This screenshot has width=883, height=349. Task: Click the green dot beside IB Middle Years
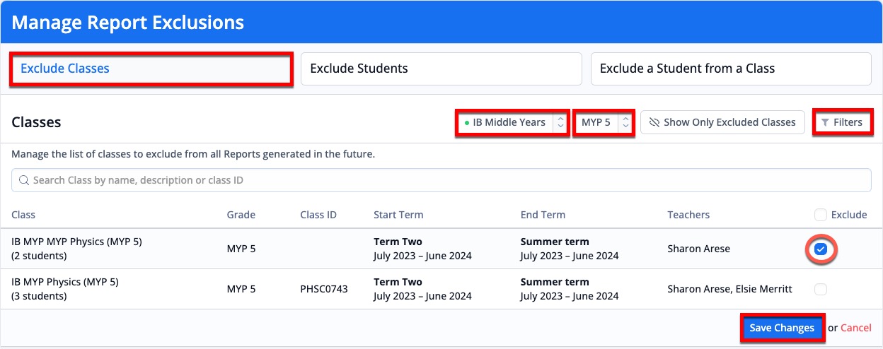pyautogui.click(x=467, y=123)
